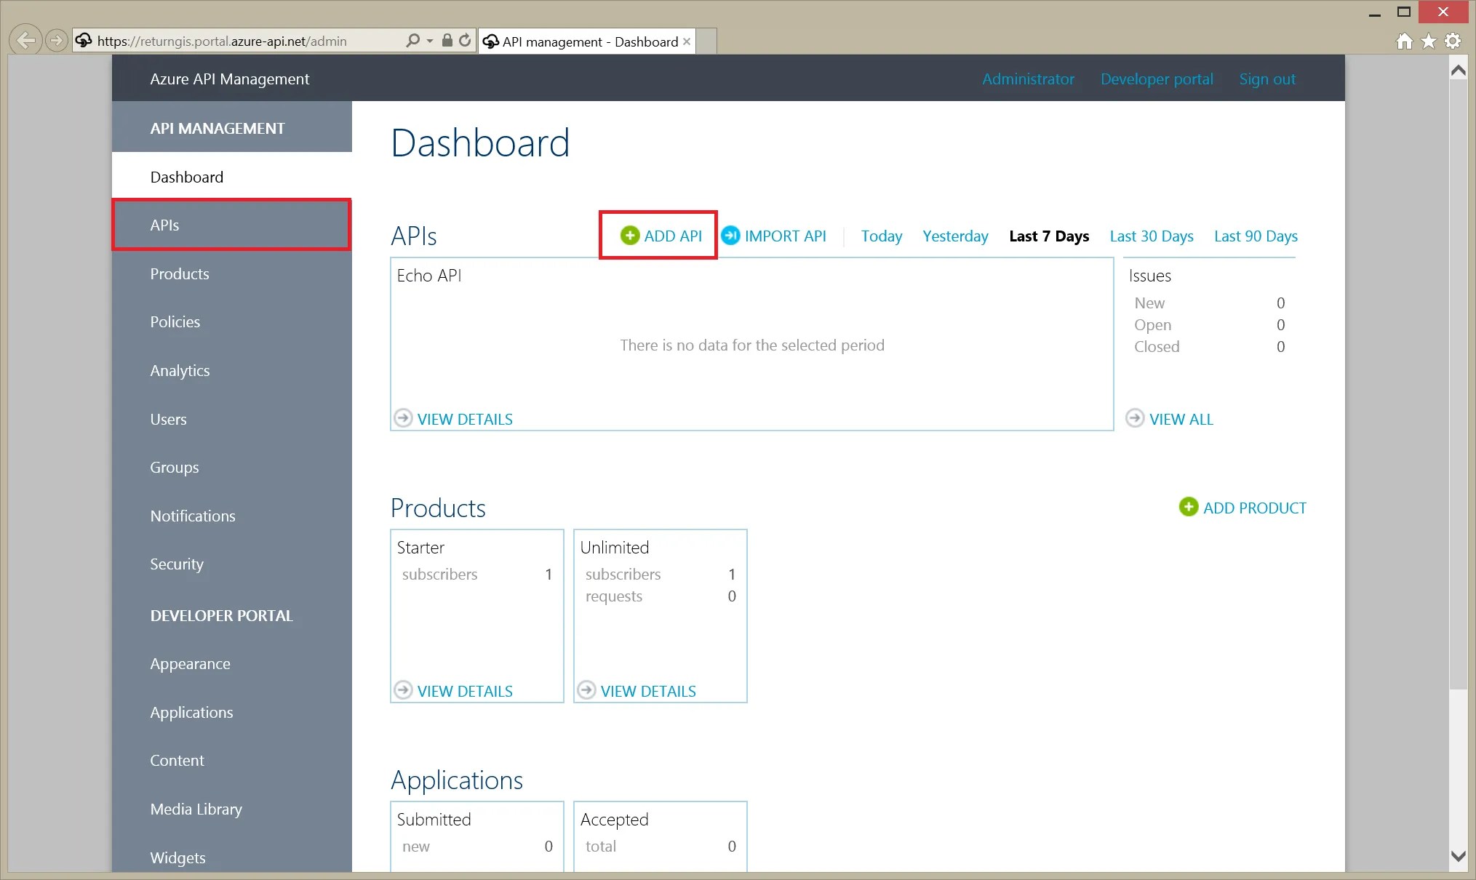1476x880 pixels.
Task: Close the API management Dashboard browser tab
Action: tap(686, 41)
